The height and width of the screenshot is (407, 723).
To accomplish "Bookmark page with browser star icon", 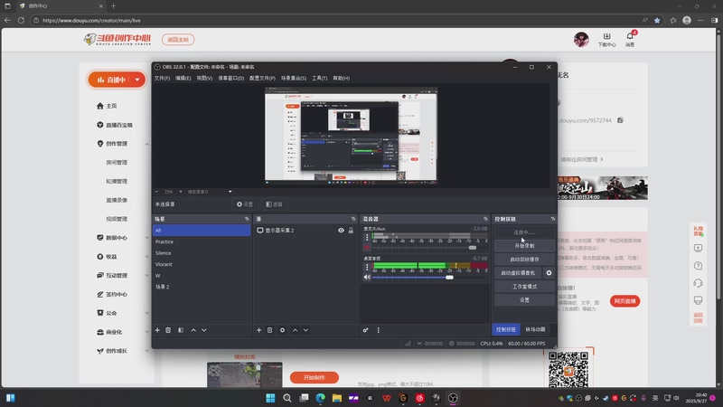I will point(657,20).
